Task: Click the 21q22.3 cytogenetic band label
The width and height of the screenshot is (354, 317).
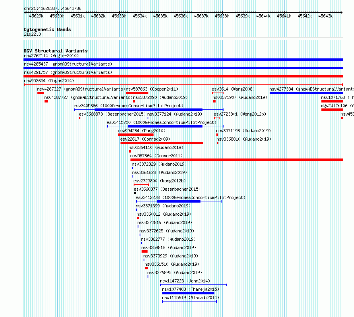Action: click(32, 34)
